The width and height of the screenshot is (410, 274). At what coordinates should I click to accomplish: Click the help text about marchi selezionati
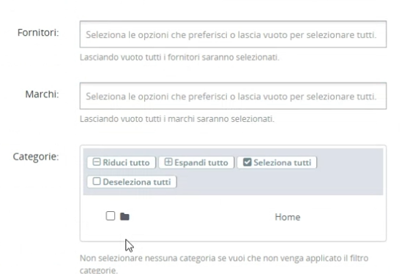coord(177,119)
